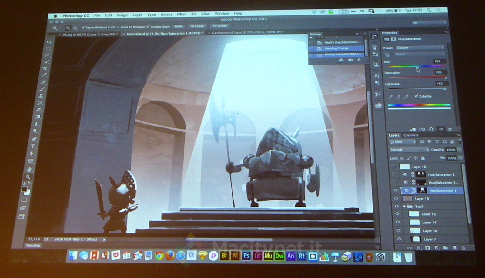Click the Fill Screen button
Image resolution: width=485 pixels, height=278 pixels.
[219, 26]
